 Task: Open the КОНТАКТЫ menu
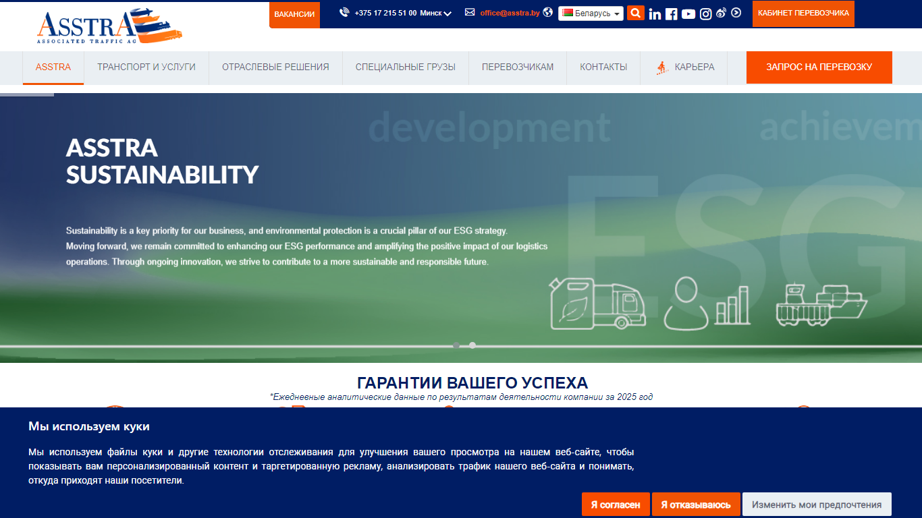coord(603,67)
